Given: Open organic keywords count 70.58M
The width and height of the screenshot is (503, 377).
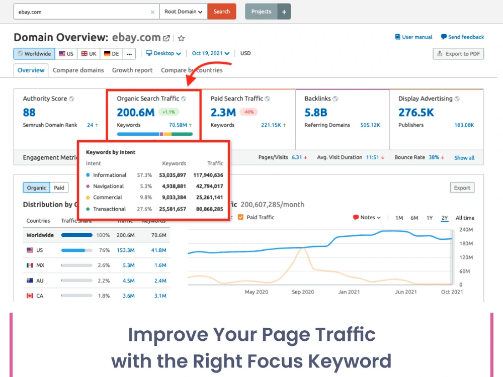Looking at the screenshot, I should (x=178, y=125).
